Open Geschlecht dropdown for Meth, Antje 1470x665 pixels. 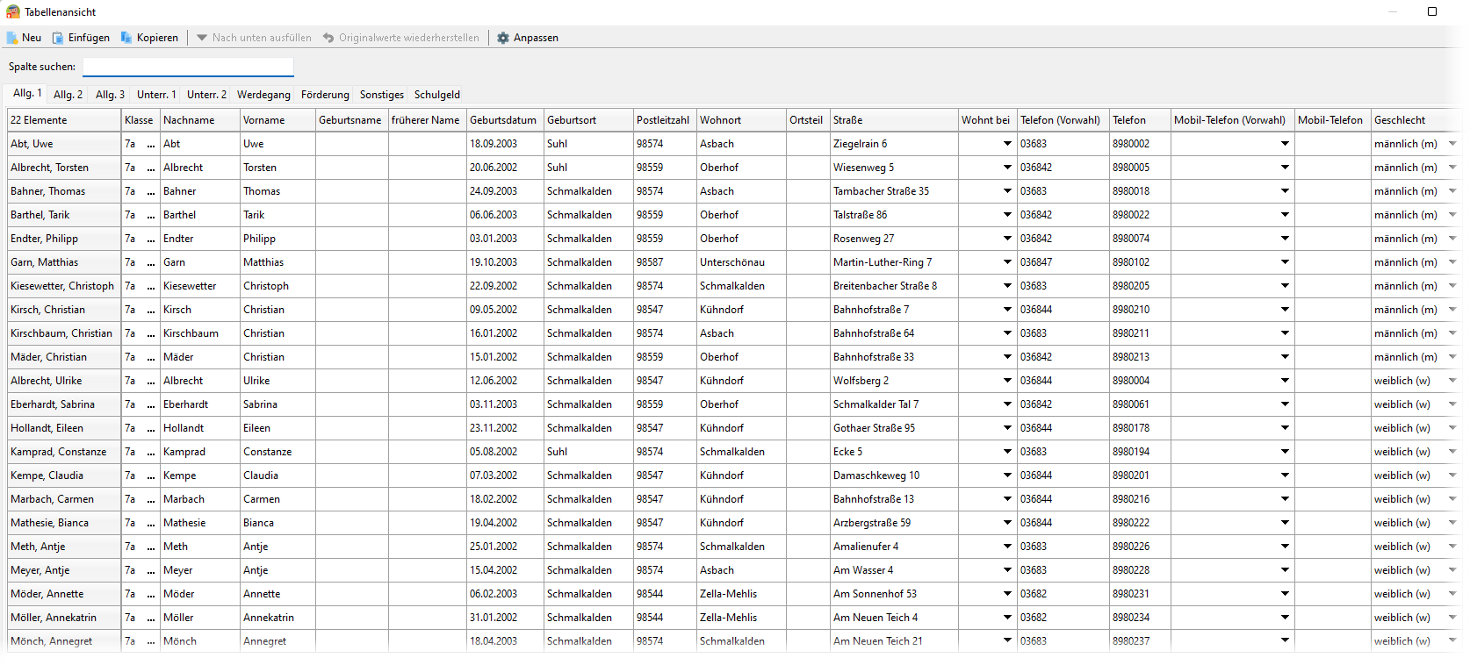click(1452, 547)
